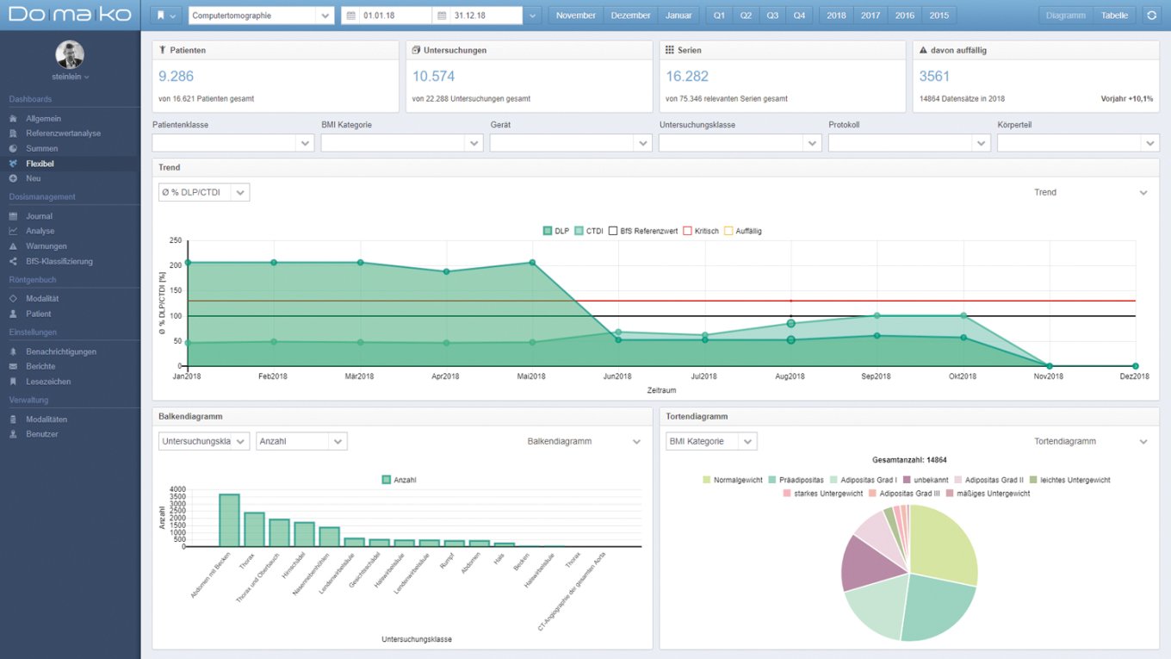The image size is (1171, 659).
Task: Select Journal in the sidebar menu
Action: 39,216
